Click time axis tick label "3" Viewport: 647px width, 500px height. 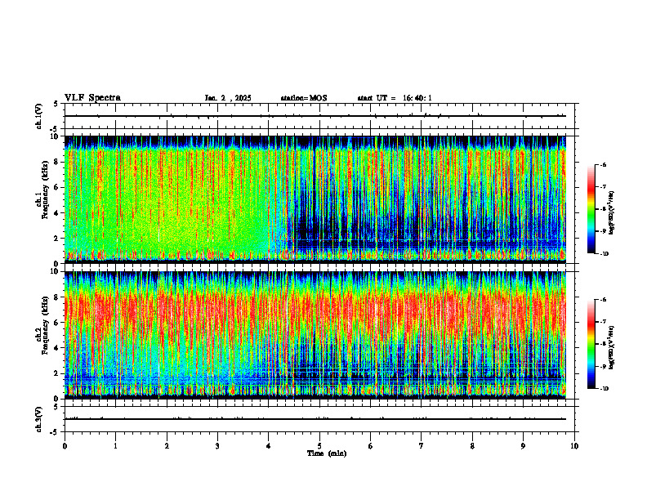(x=217, y=446)
